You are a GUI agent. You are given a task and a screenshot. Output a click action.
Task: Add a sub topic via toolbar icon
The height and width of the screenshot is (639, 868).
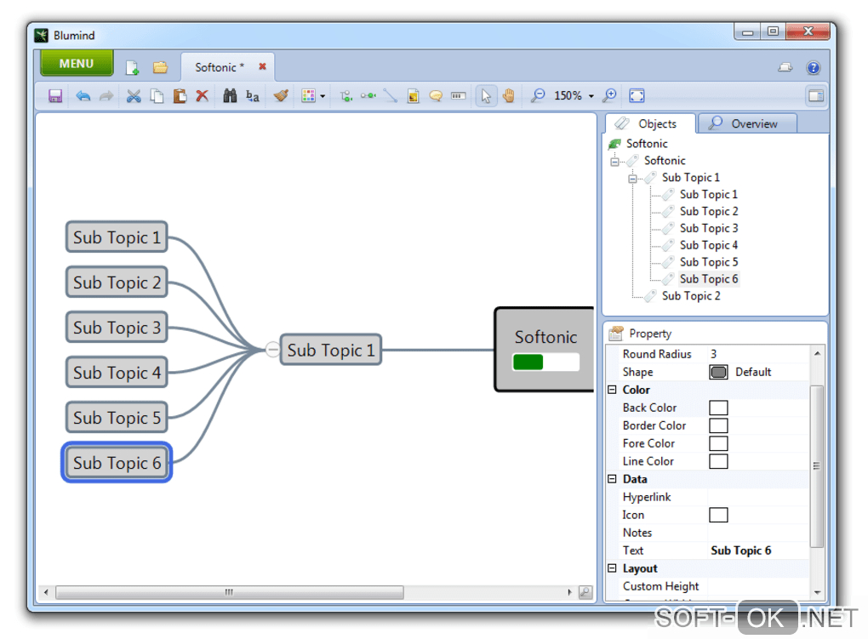tap(346, 96)
